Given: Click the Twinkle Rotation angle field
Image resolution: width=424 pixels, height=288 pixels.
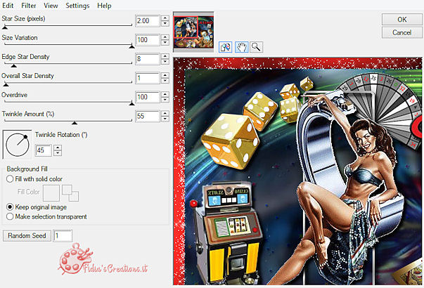Looking at the screenshot, I should click(44, 150).
